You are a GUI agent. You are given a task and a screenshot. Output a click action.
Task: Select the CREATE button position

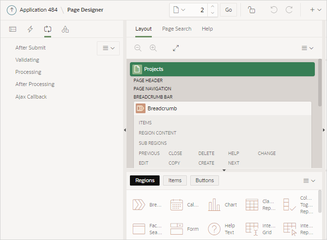click(x=206, y=163)
